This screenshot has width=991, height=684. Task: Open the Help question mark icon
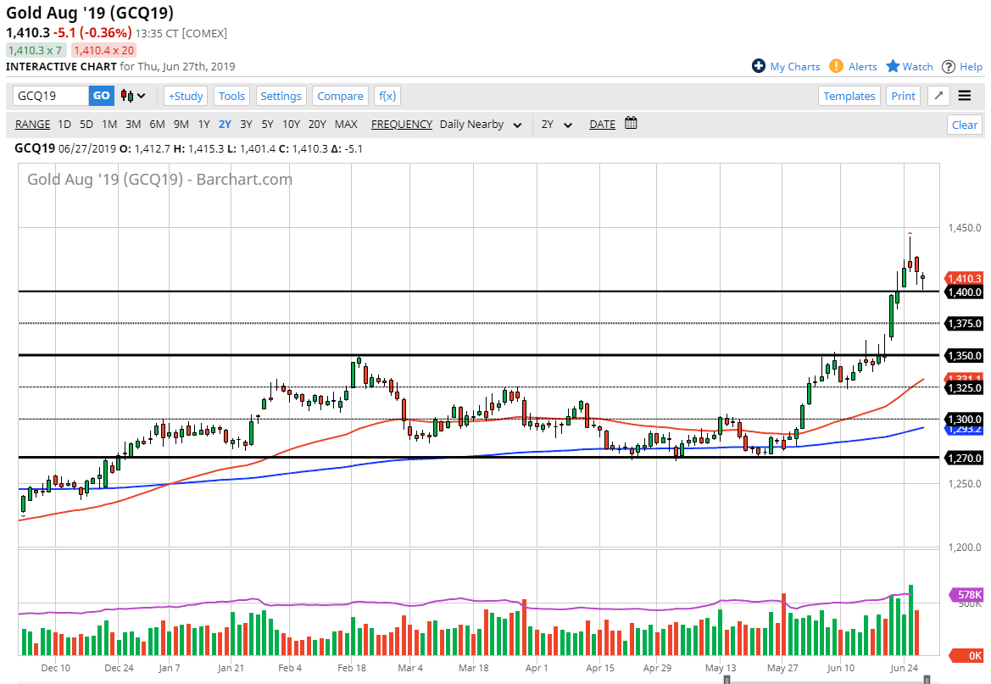949,66
